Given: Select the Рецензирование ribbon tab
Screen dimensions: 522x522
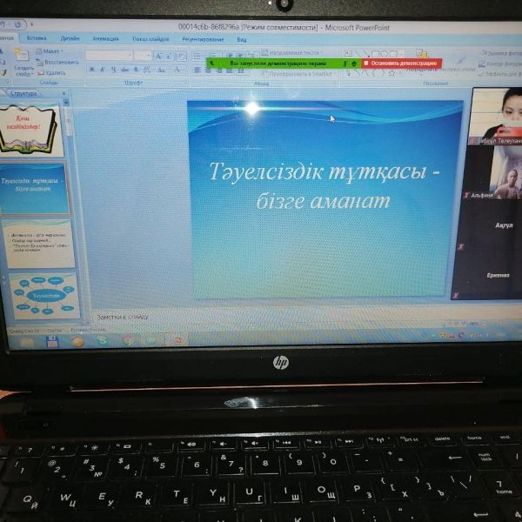Looking at the screenshot, I should pyautogui.click(x=202, y=39).
